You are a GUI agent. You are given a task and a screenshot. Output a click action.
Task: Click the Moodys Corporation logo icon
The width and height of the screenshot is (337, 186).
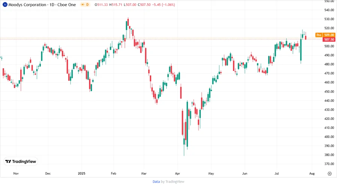(5, 4)
